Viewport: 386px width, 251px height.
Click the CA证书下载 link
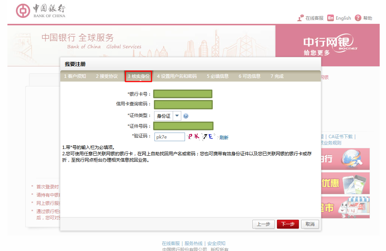341,136
